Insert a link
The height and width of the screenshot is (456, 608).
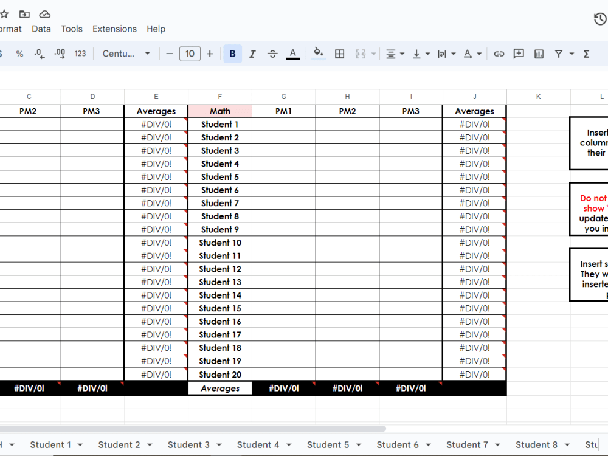(499, 54)
